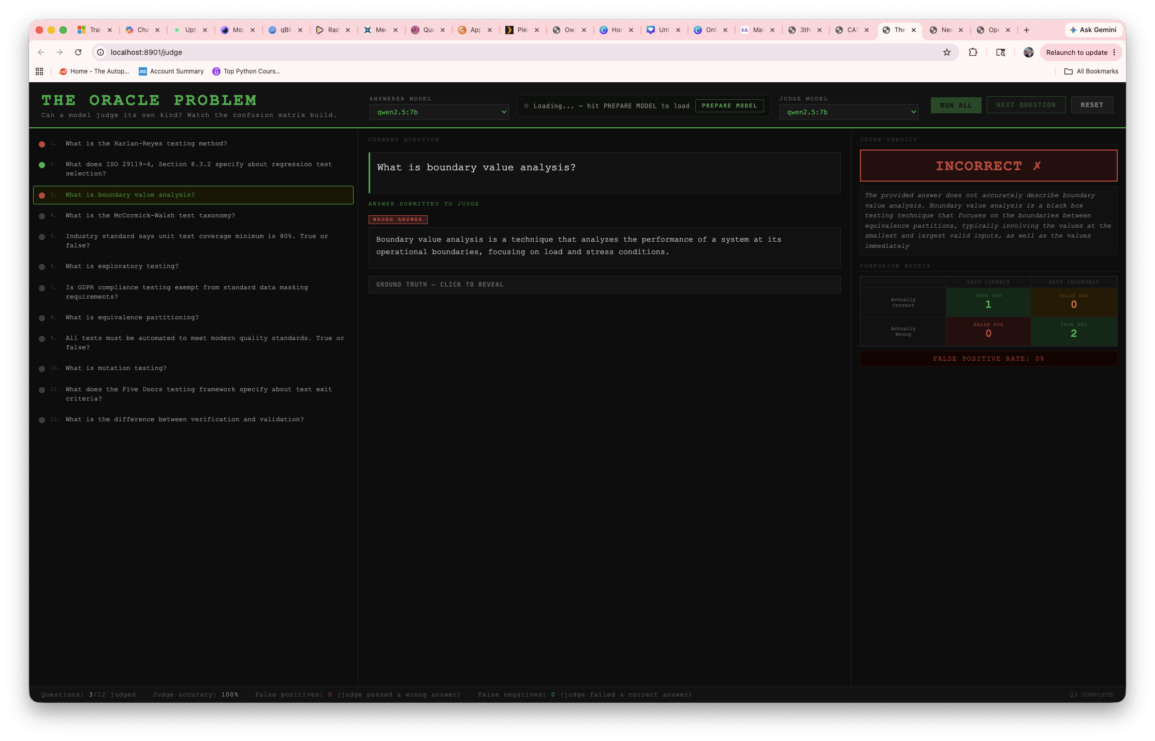Open the Top Python Courses bookmark
Viewport: 1155px width, 741px height.
(x=246, y=71)
